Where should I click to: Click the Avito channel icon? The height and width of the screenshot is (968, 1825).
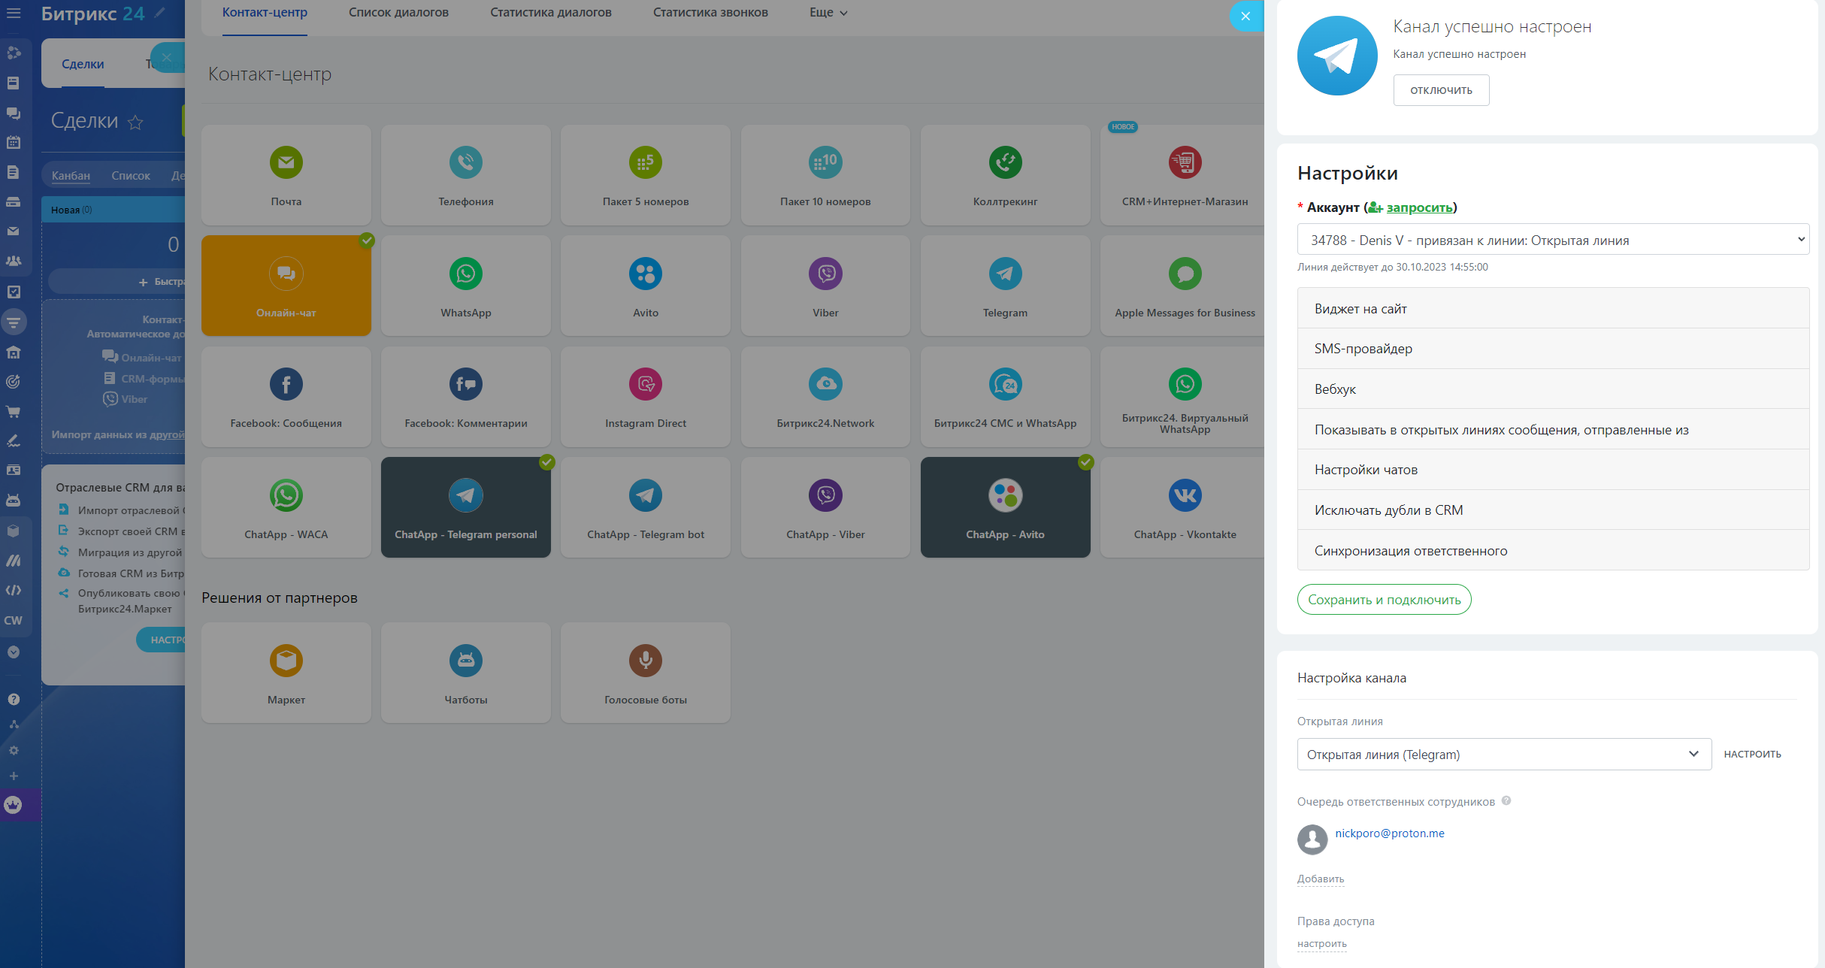tap(645, 274)
